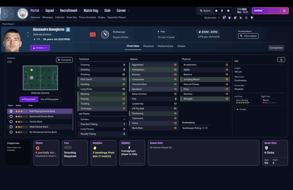Click the Eligibility card progress line
The height and width of the screenshot is (190, 293).
pyautogui.click(x=132, y=164)
